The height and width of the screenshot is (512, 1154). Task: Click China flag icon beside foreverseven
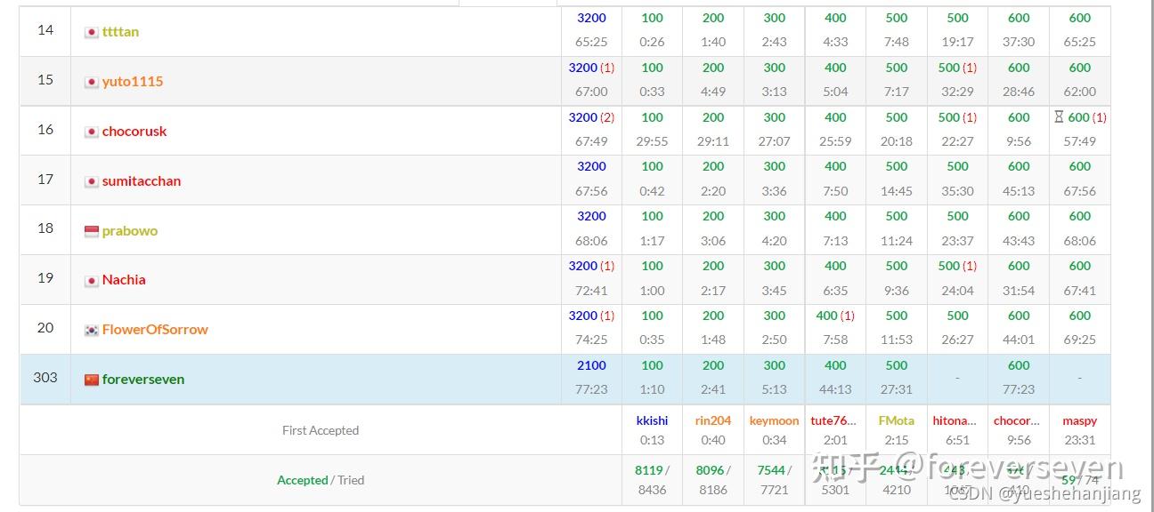pos(91,379)
